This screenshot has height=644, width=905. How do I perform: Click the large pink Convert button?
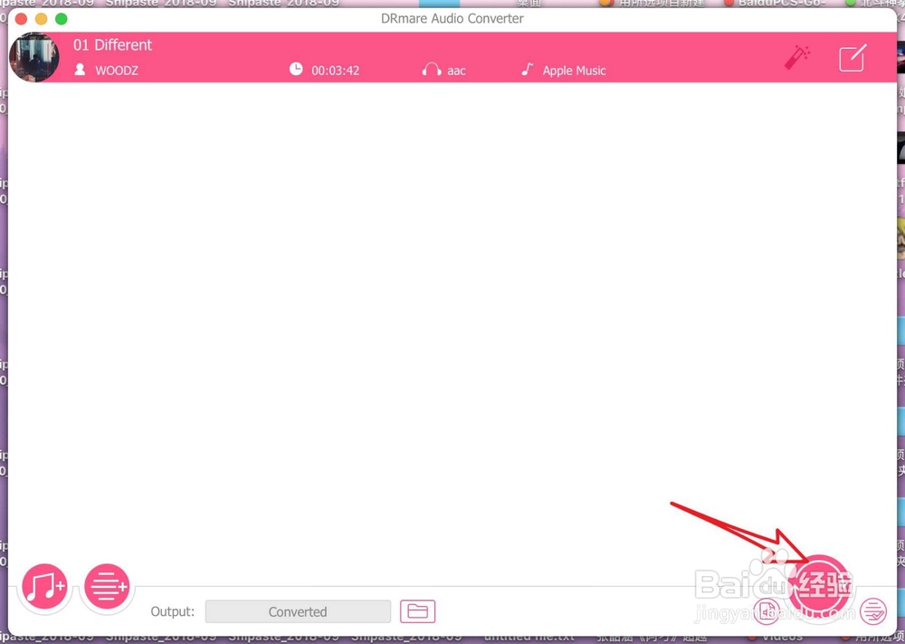pos(819,585)
